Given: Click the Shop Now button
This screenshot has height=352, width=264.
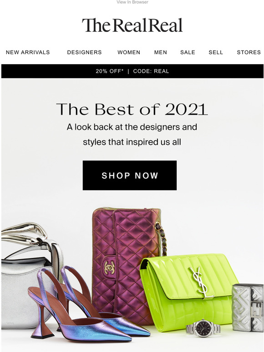Looking at the screenshot, I should coord(130,176).
